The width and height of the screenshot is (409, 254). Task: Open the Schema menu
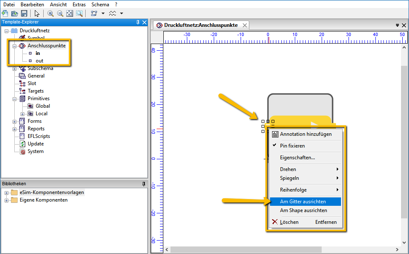pyautogui.click(x=100, y=5)
